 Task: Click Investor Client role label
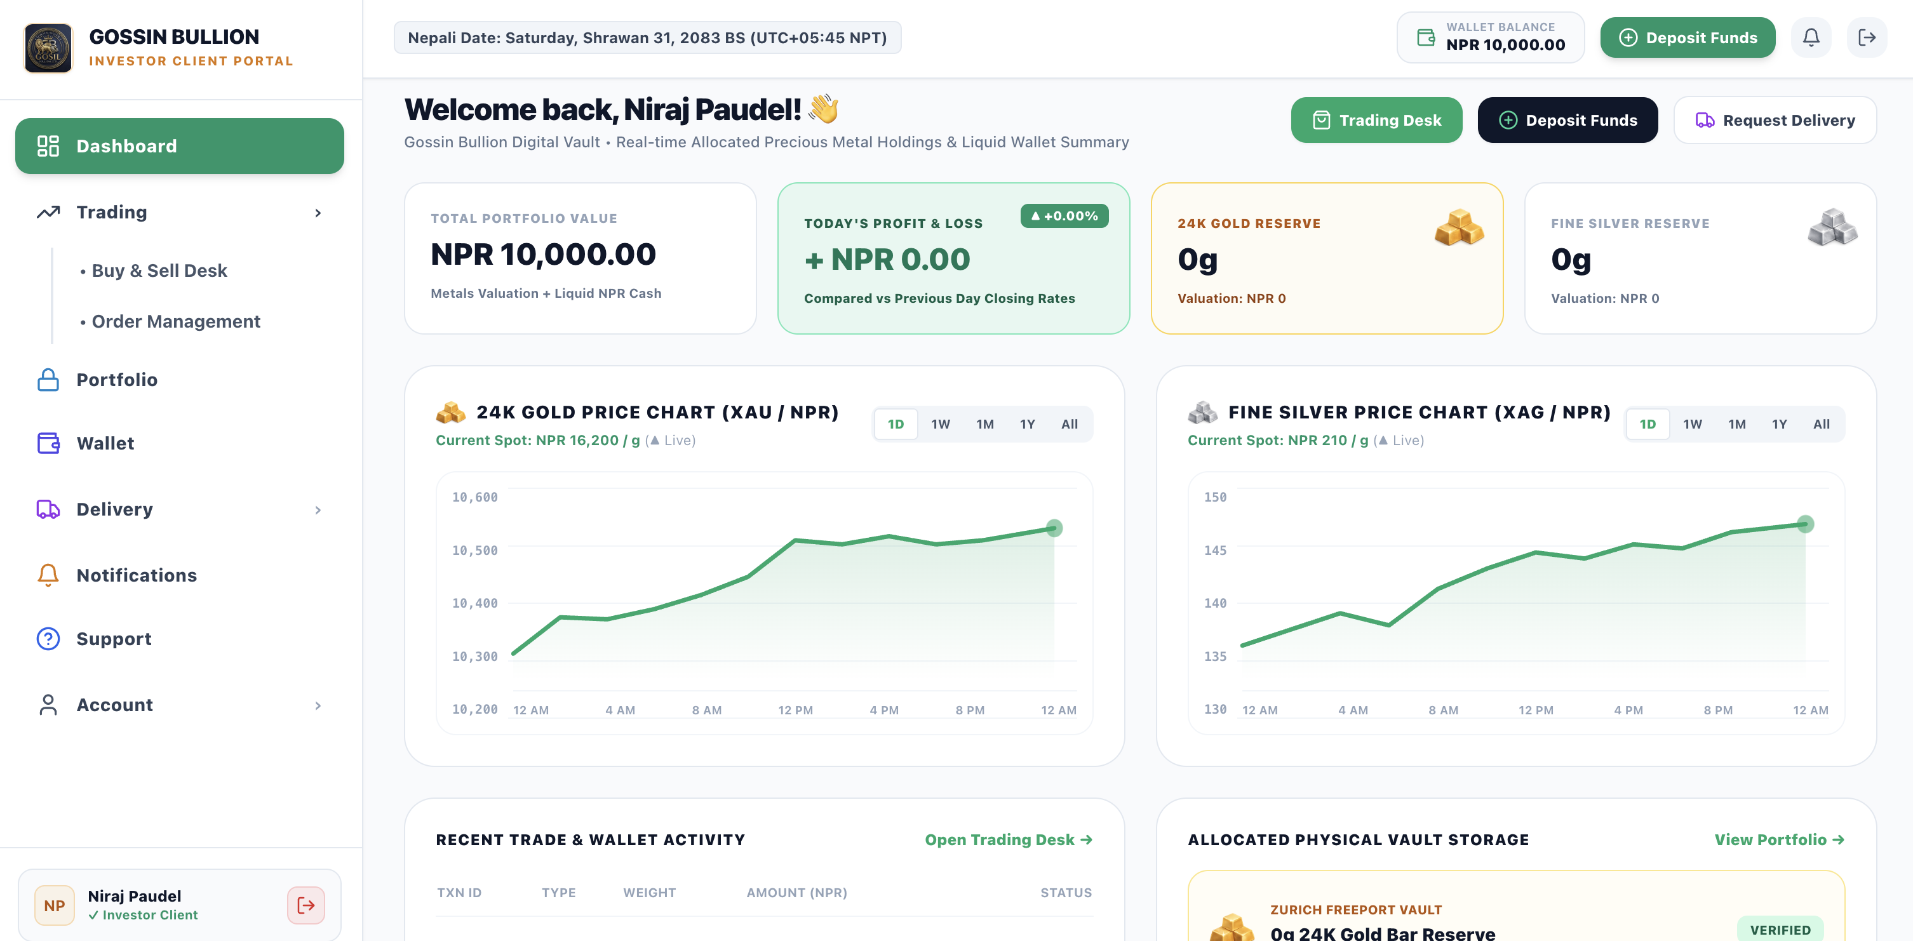pyautogui.click(x=144, y=915)
